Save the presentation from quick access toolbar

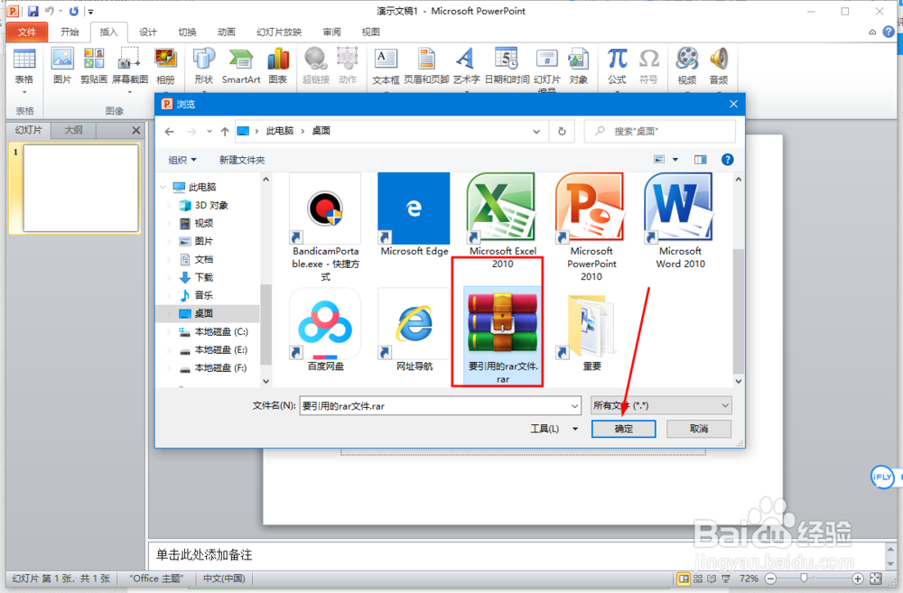(x=33, y=11)
